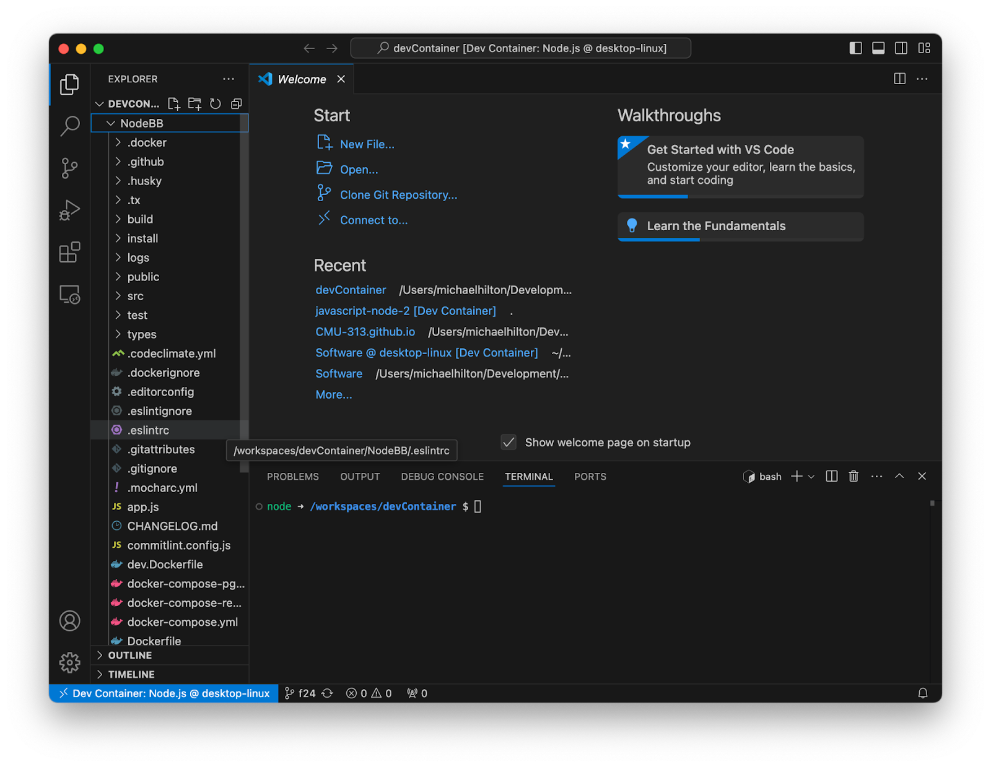Synchronize changes icon in status bar
Screen dimensions: 991x767
click(327, 693)
